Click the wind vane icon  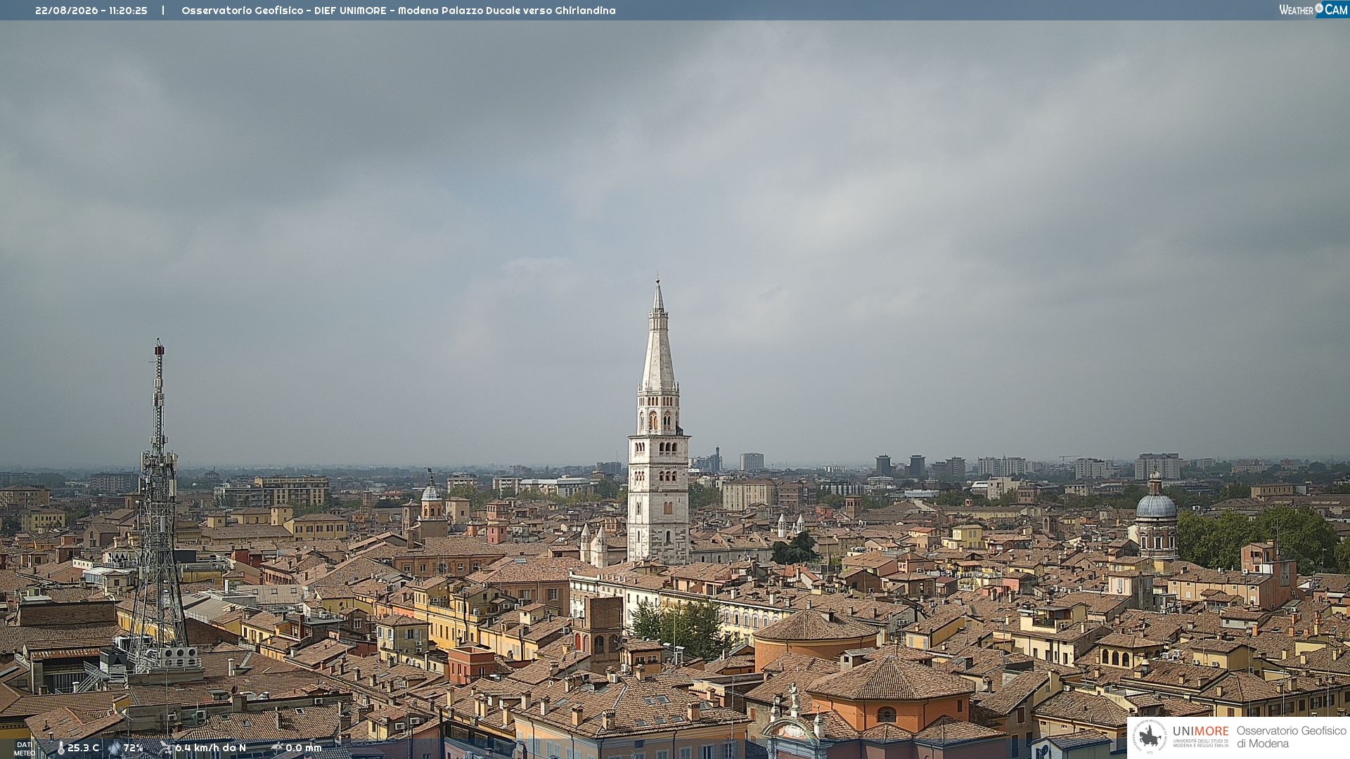click(x=166, y=748)
